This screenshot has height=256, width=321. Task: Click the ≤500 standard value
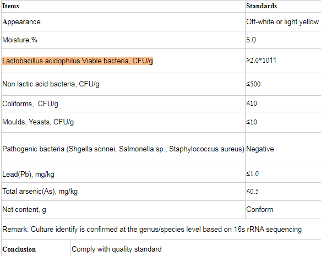click(253, 84)
